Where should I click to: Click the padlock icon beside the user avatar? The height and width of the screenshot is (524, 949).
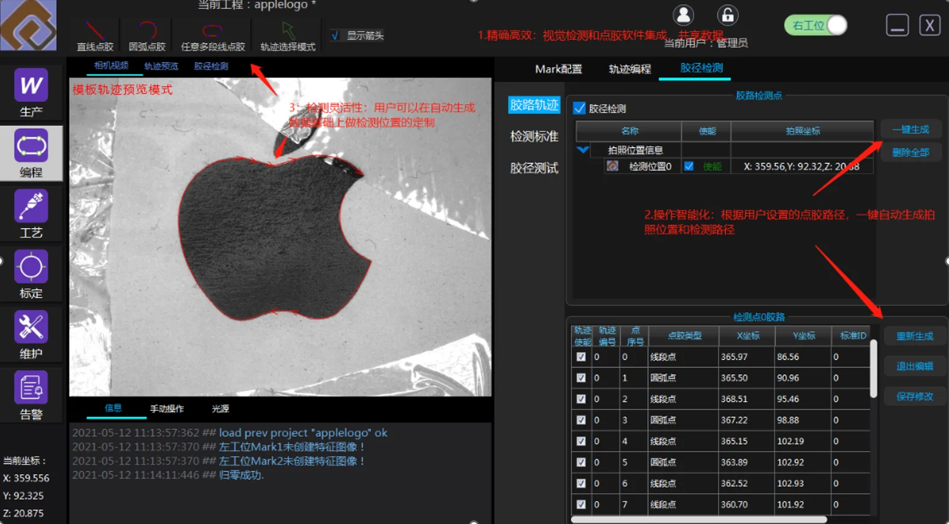coord(728,15)
